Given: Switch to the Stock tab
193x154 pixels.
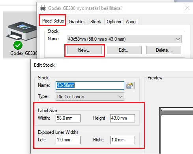Looking at the screenshot, I should [96, 22].
